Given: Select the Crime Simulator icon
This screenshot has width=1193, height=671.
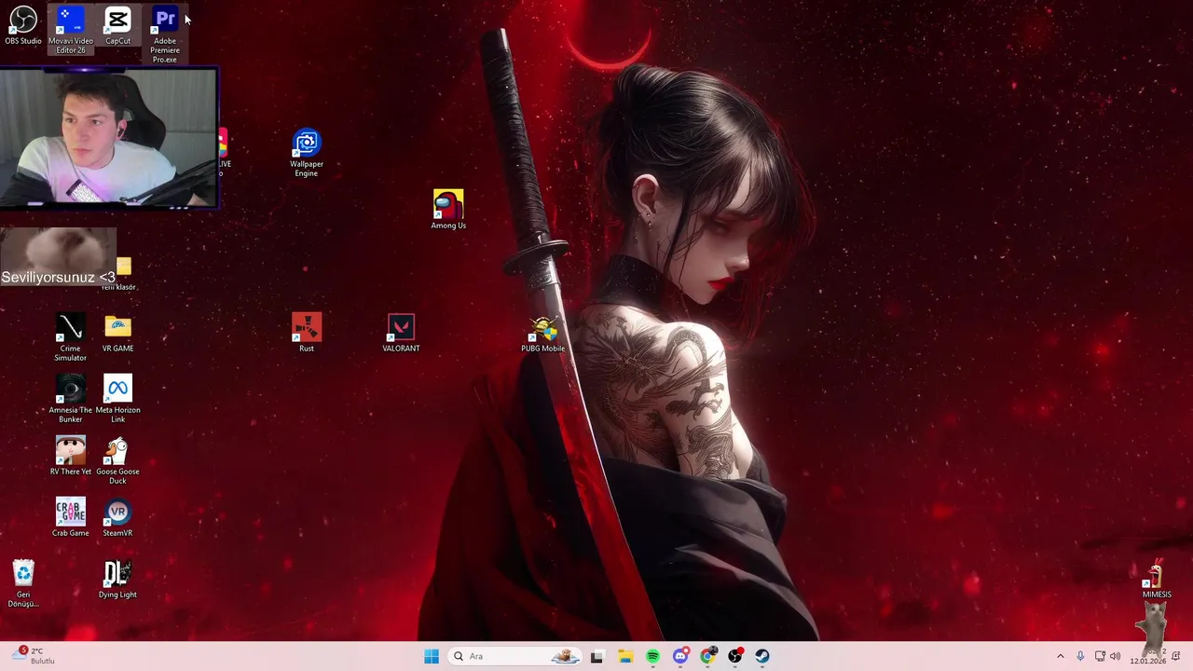Looking at the screenshot, I should (x=70, y=338).
